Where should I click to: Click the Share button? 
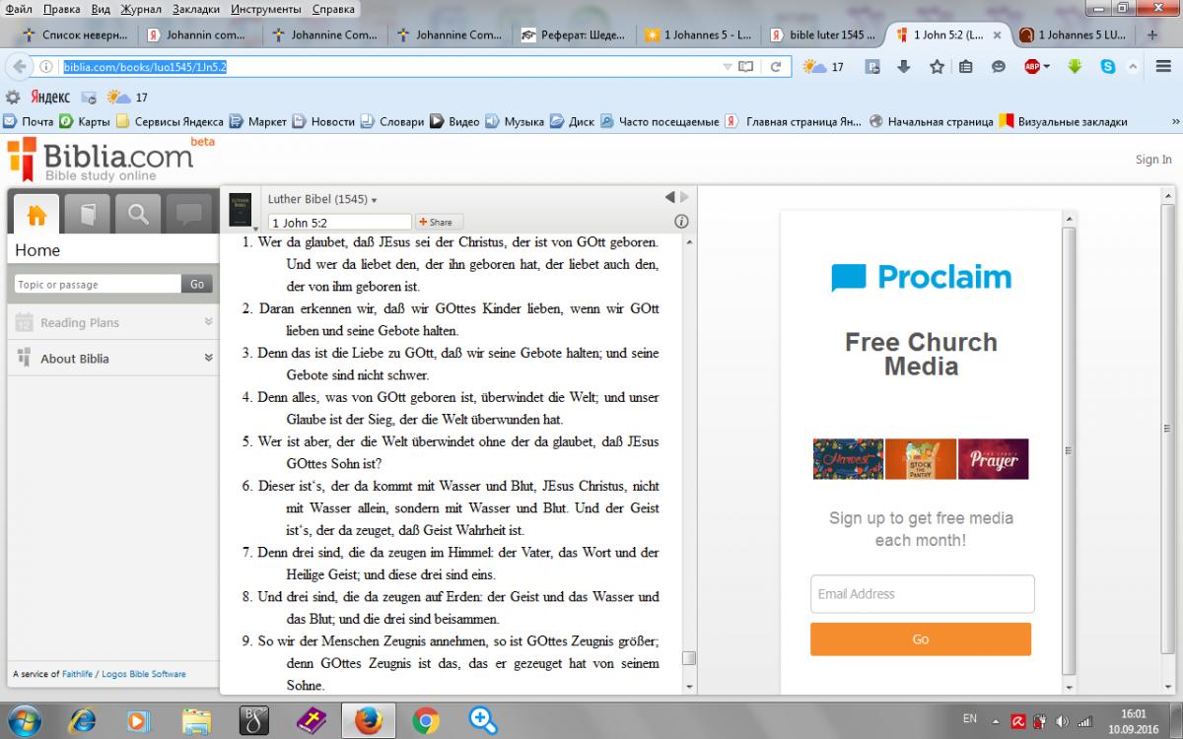(440, 222)
